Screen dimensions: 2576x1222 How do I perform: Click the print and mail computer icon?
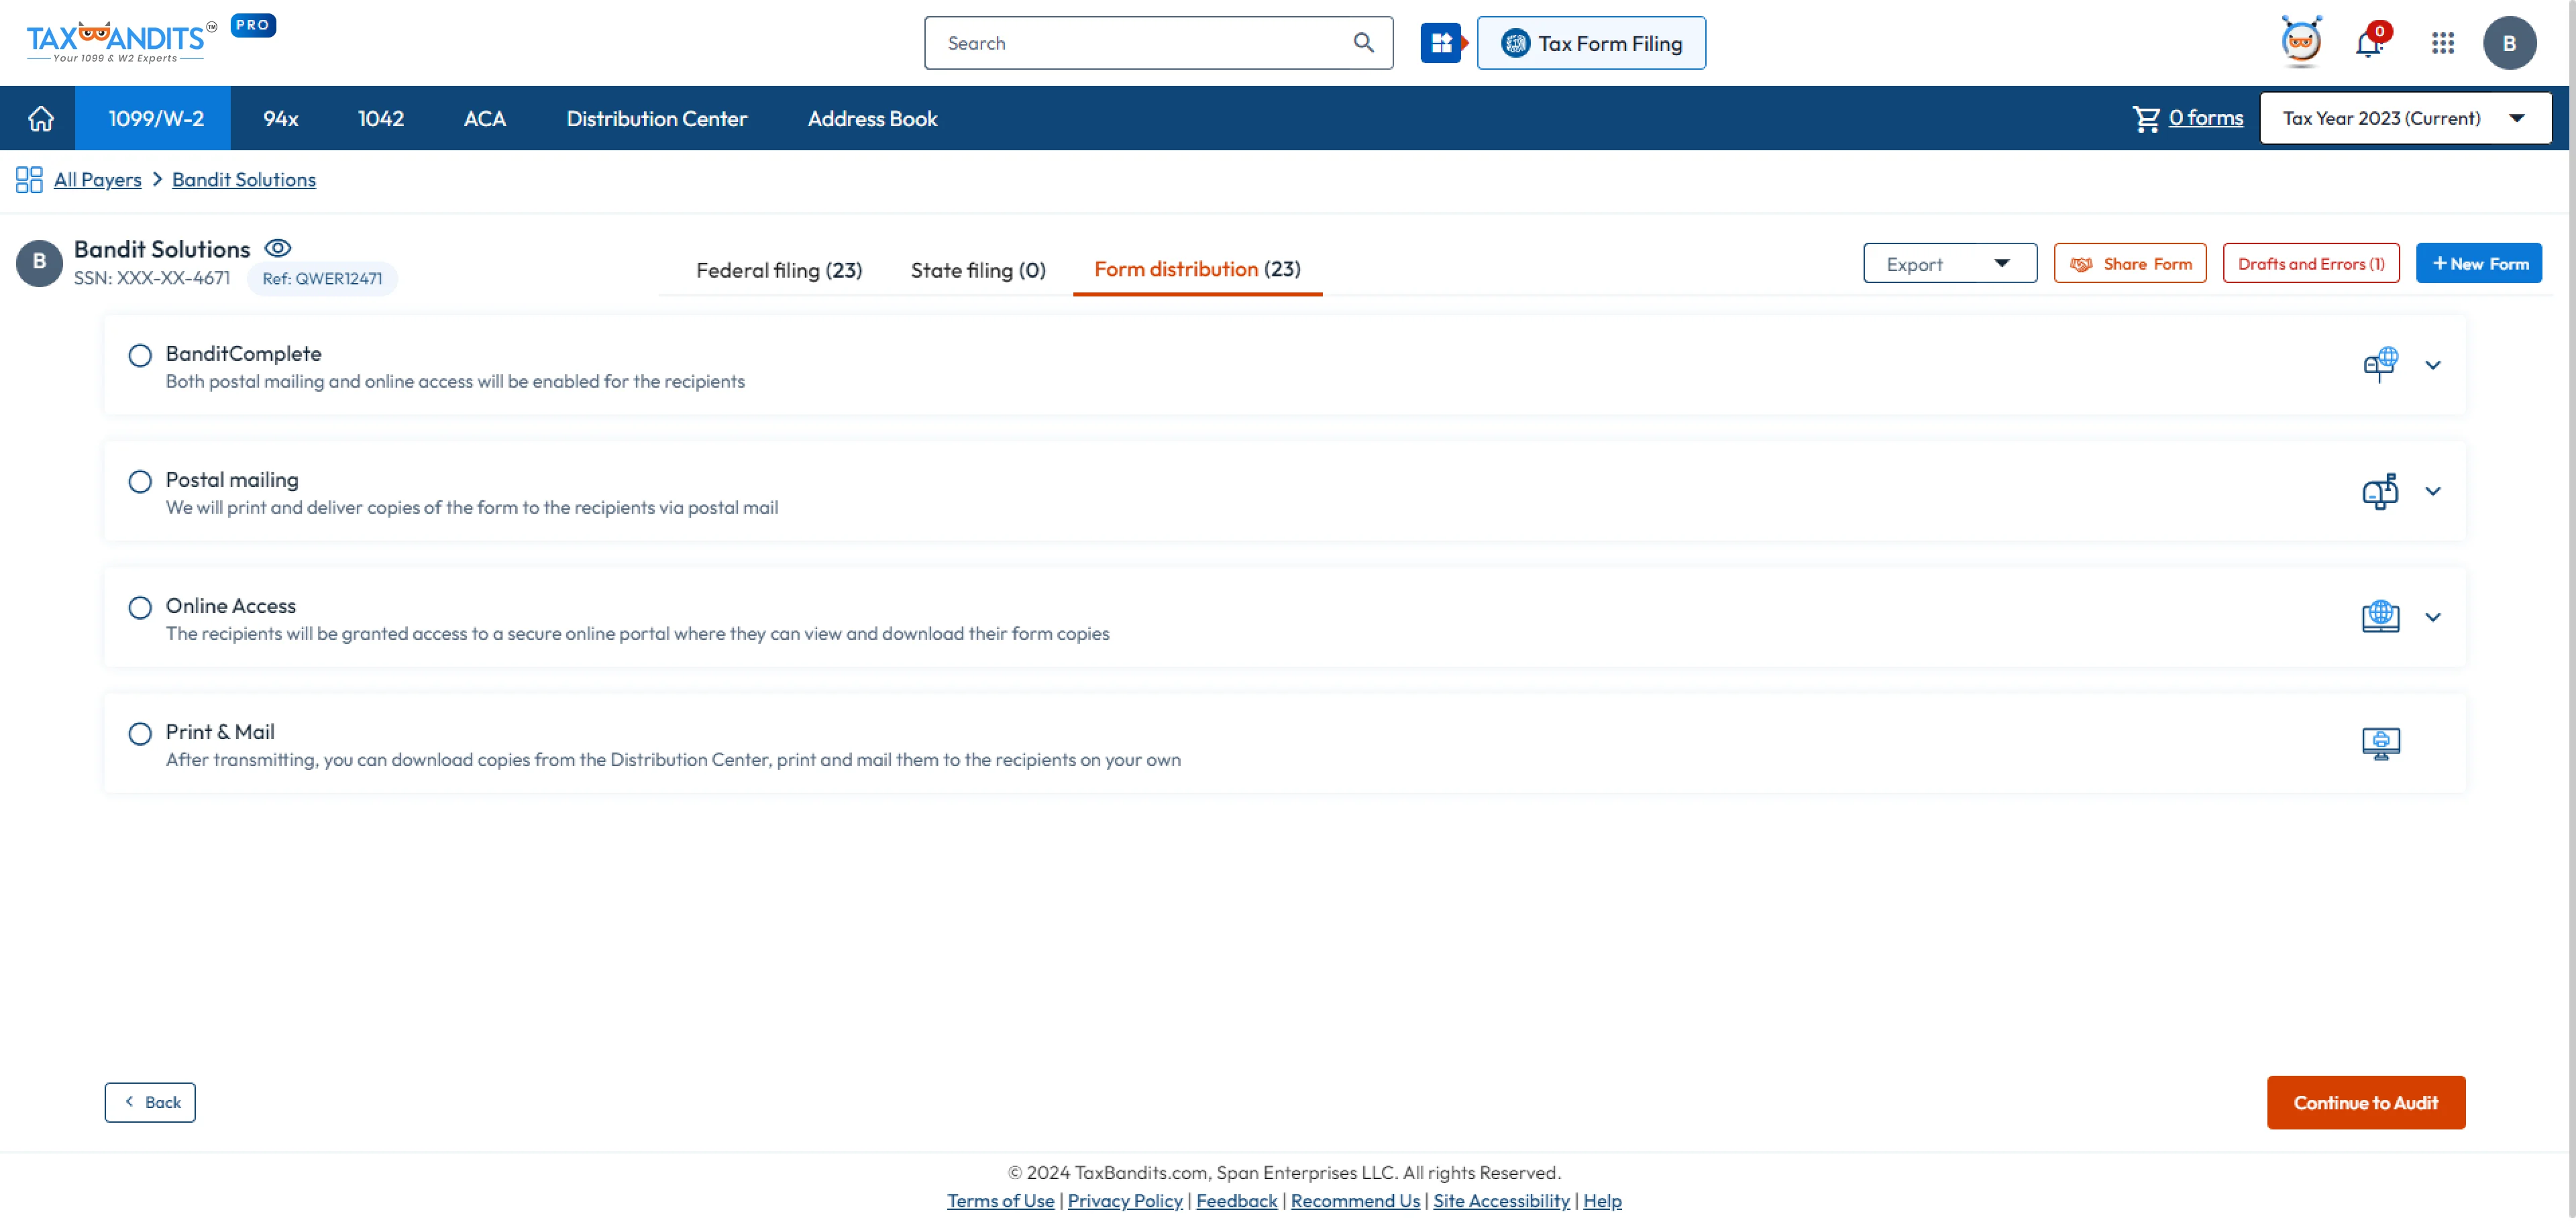pyautogui.click(x=2381, y=742)
